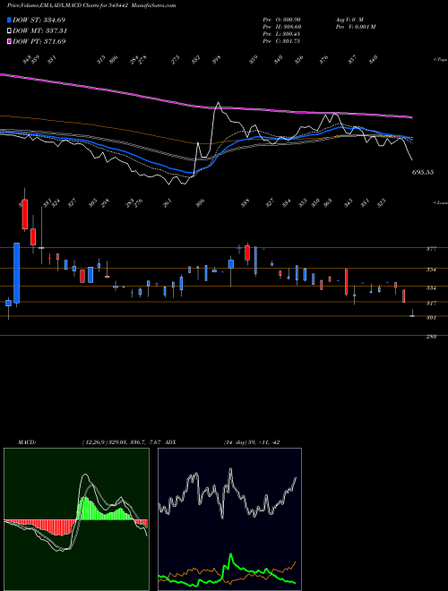The width and height of the screenshot is (448, 591).
Task: Click the 289 price level label
Action: coord(431,336)
